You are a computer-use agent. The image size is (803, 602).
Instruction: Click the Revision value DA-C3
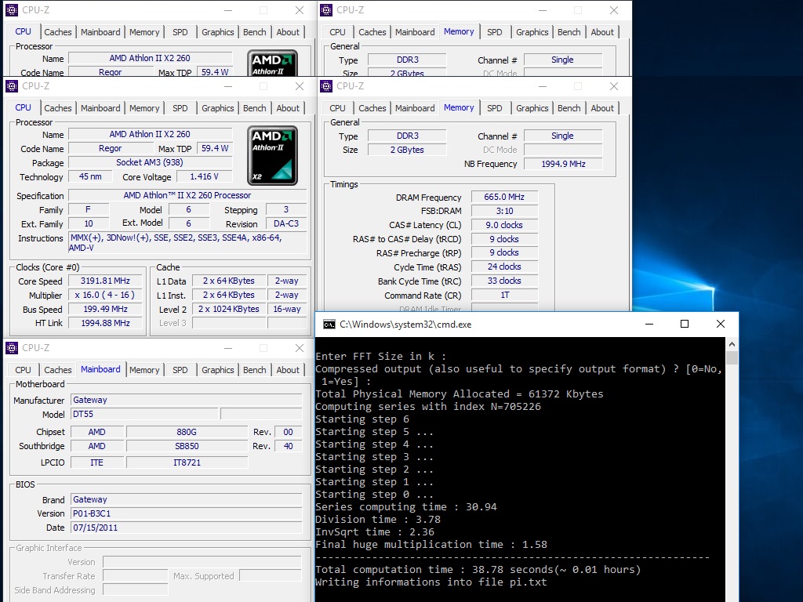[x=286, y=223]
